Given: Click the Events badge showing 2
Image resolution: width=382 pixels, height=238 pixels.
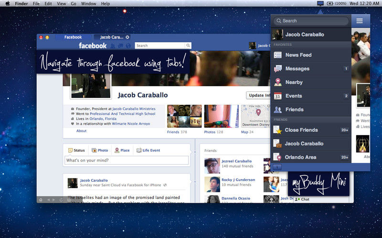Looking at the screenshot, I should 346,96.
